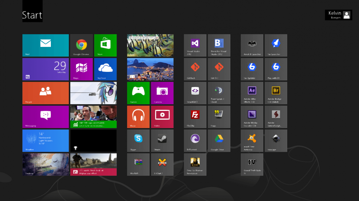Open the Xbox Games tile

click(x=138, y=93)
